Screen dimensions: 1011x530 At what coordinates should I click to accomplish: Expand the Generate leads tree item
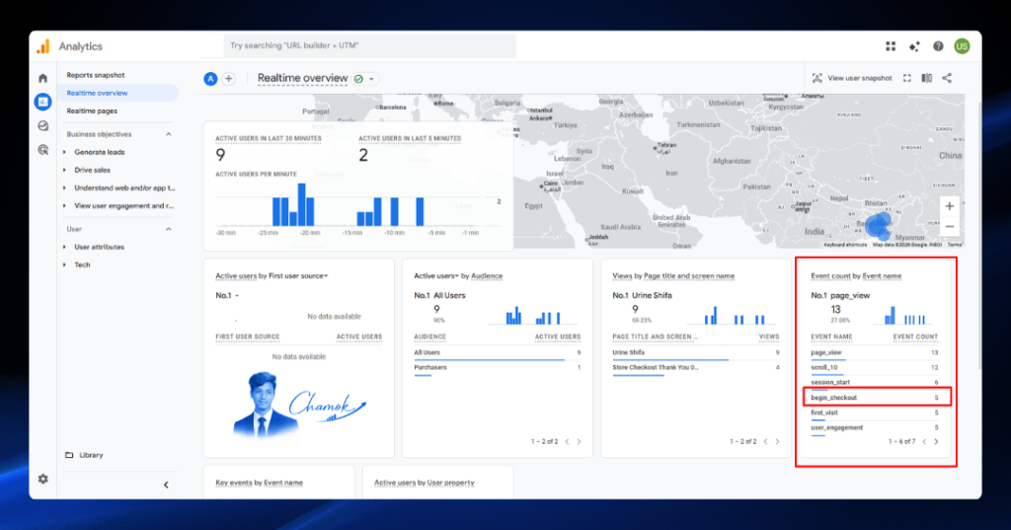click(64, 152)
